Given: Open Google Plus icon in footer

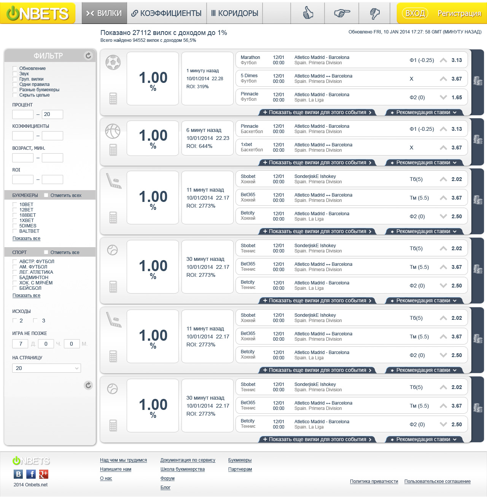Looking at the screenshot, I should click(44, 474).
